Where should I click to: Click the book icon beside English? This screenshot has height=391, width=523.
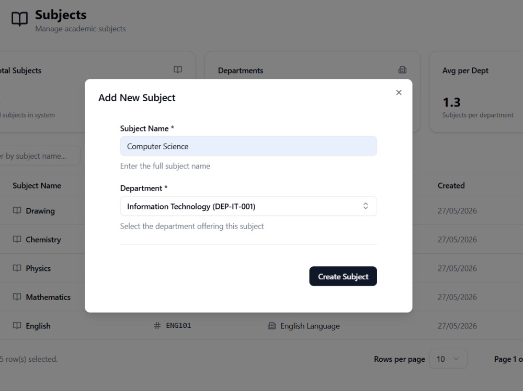coord(17,326)
